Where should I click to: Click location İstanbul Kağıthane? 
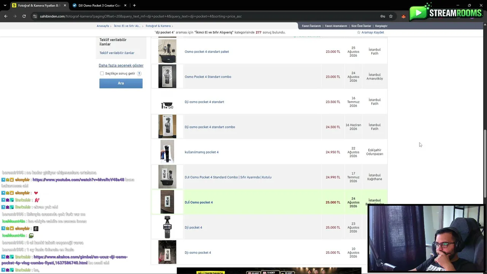coord(374,177)
